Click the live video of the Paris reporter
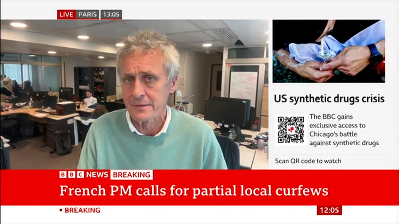The width and height of the screenshot is (399, 224). 134,95
